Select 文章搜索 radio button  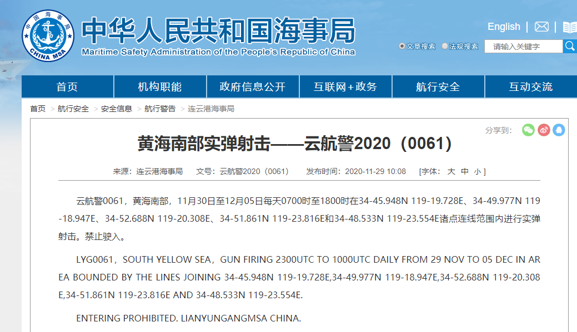402,47
